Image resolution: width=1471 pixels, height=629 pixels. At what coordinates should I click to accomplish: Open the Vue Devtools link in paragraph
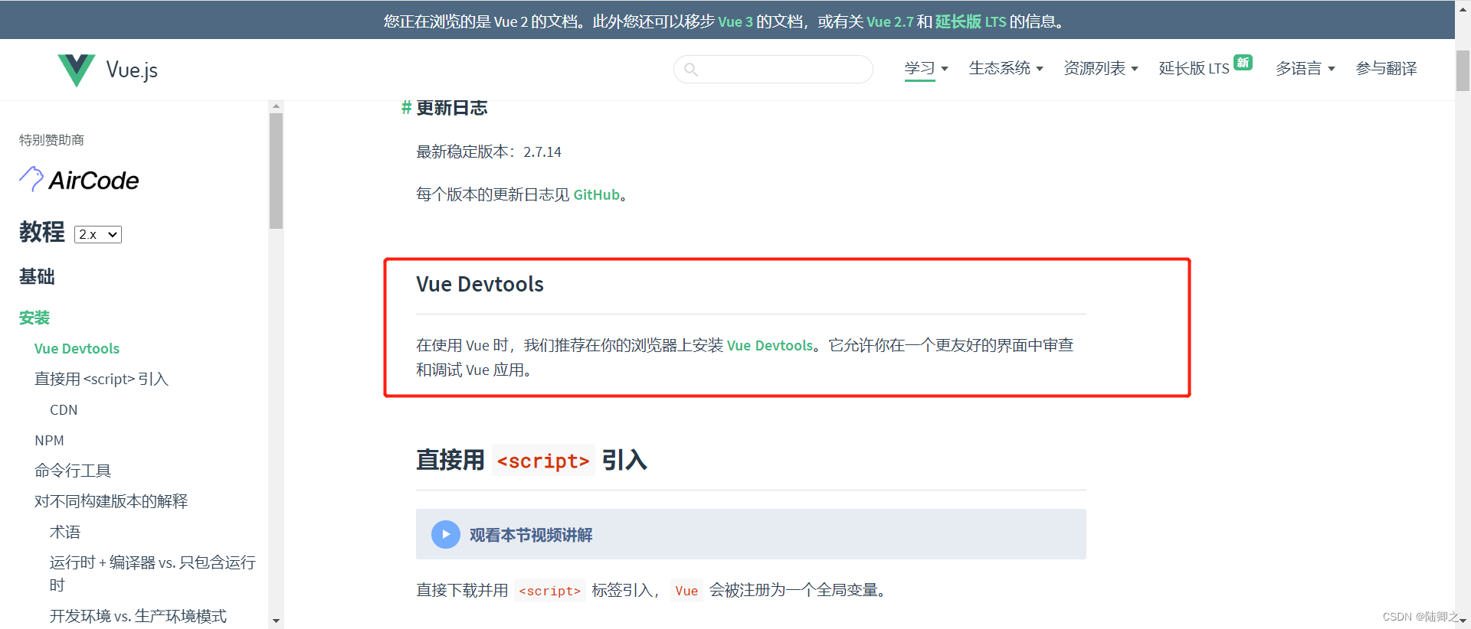[x=770, y=345]
